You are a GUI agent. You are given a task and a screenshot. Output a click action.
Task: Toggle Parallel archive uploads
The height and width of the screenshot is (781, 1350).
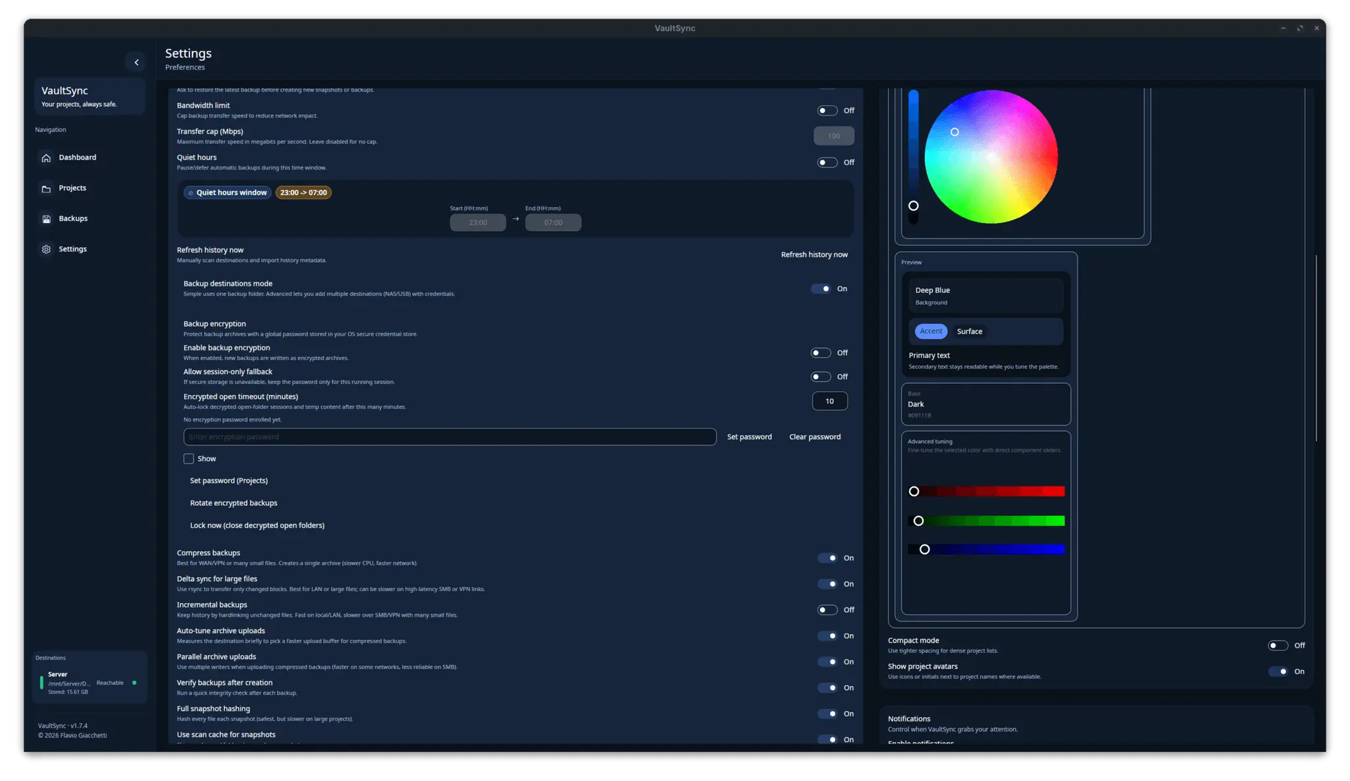[x=827, y=662]
